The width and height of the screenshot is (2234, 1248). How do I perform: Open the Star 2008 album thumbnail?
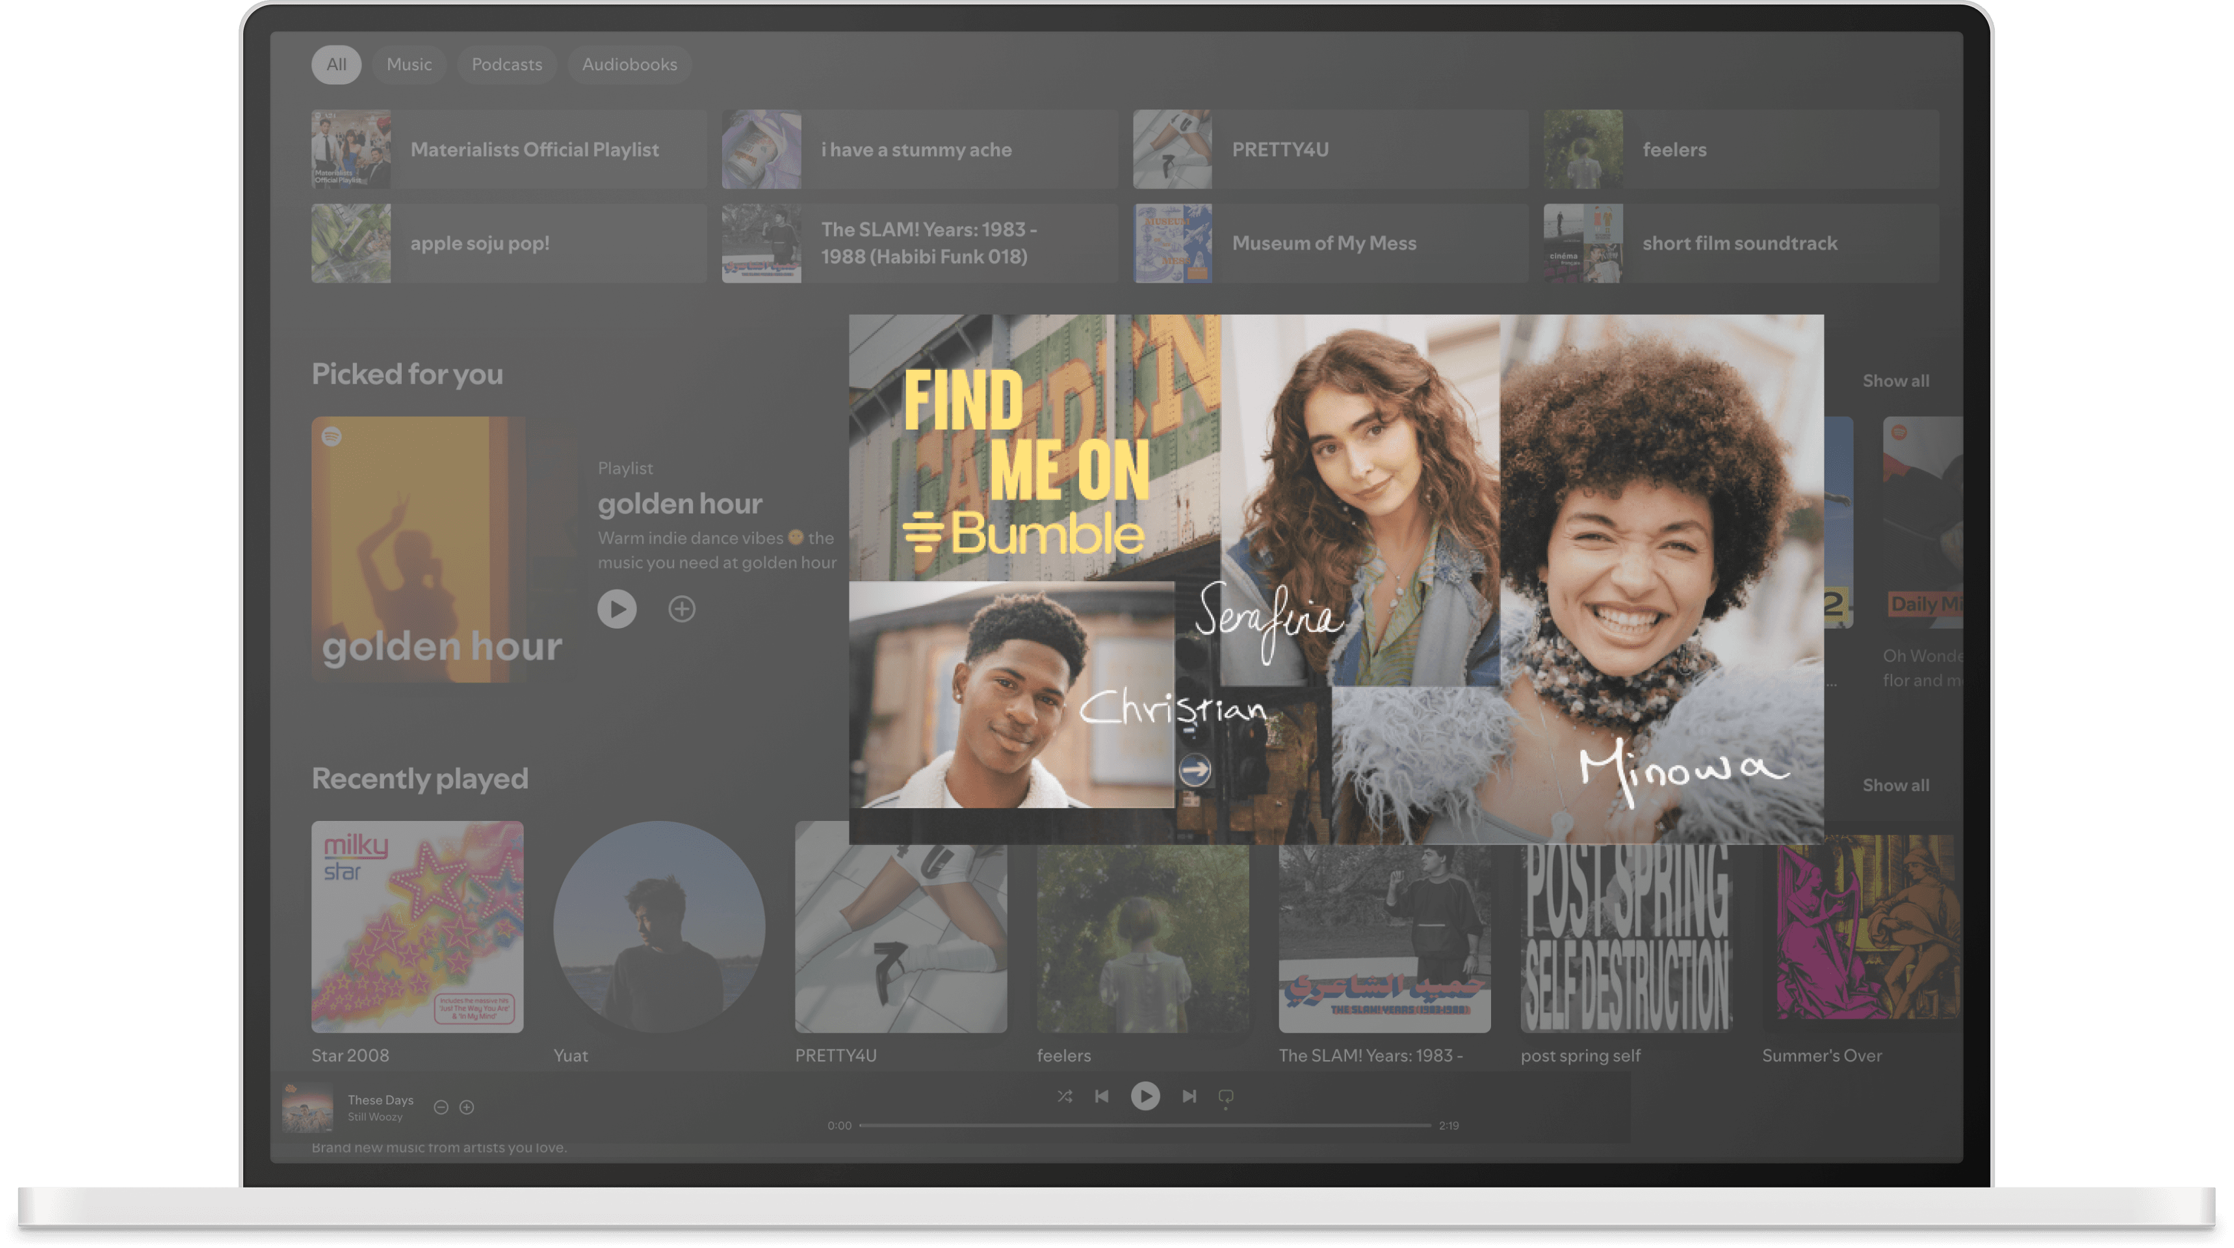[x=417, y=926]
